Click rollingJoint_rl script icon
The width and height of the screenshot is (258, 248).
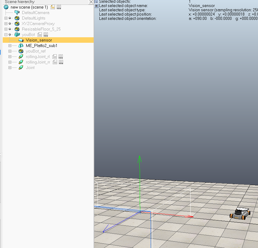click(55, 57)
